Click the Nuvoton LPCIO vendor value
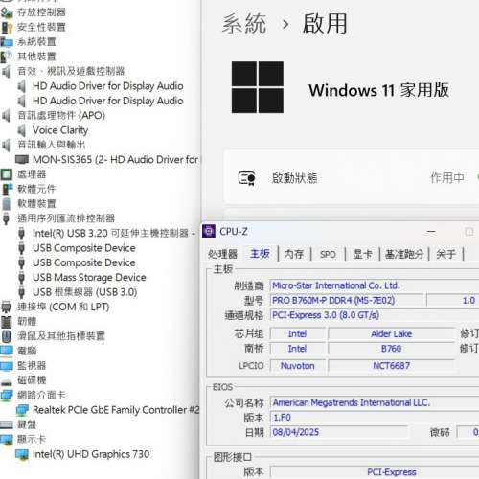The width and height of the screenshot is (479, 479). click(x=298, y=366)
